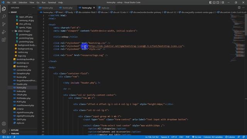Click the feedback icon in status bar

239,137
